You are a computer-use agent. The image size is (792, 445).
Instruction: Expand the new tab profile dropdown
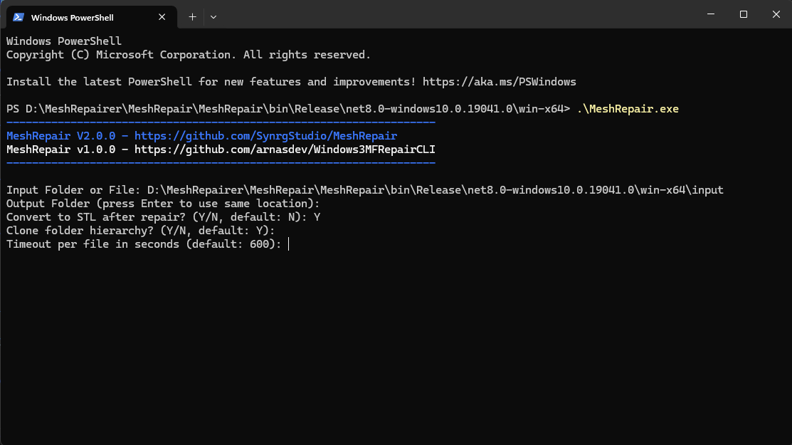pyautogui.click(x=213, y=17)
